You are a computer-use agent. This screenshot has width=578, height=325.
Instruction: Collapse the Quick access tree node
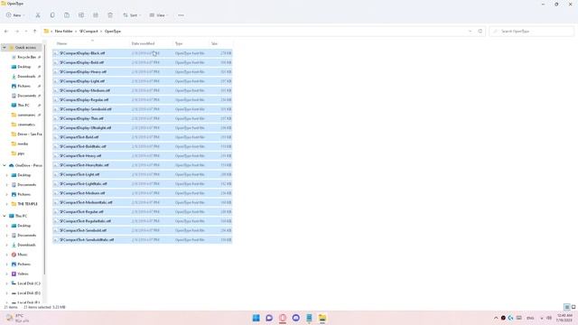coord(5,48)
